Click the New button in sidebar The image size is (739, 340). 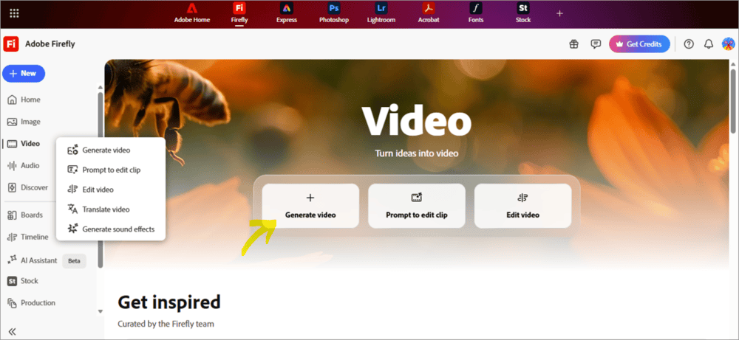24,73
